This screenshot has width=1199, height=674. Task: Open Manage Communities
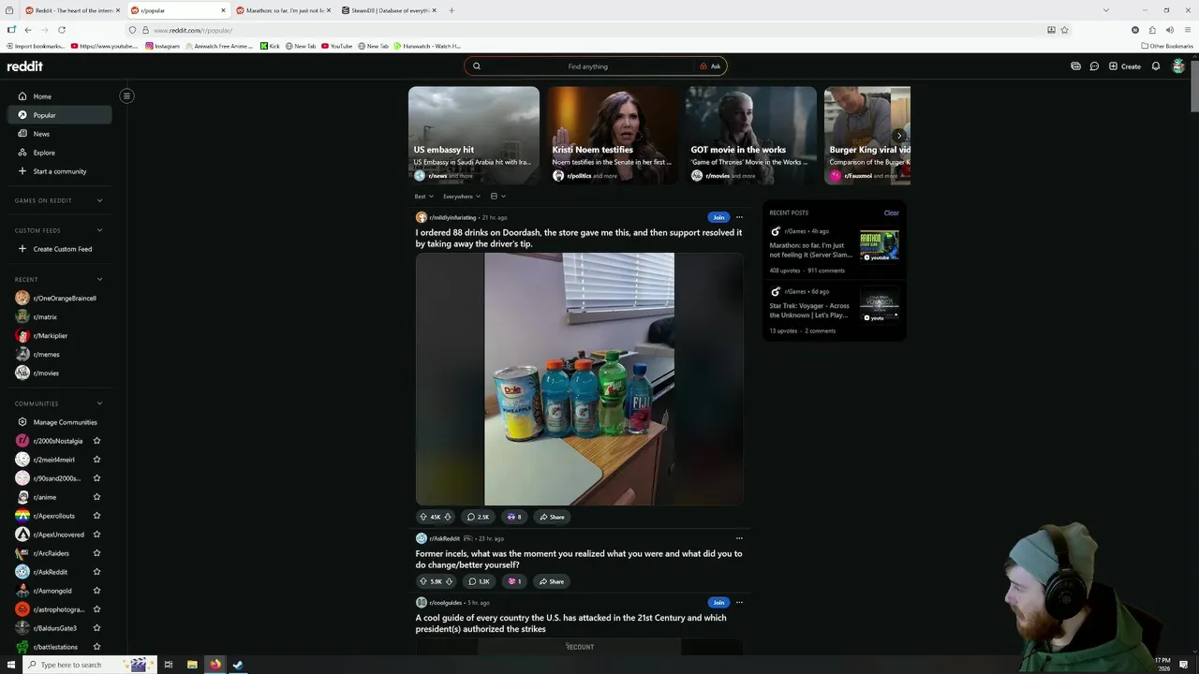point(59,422)
